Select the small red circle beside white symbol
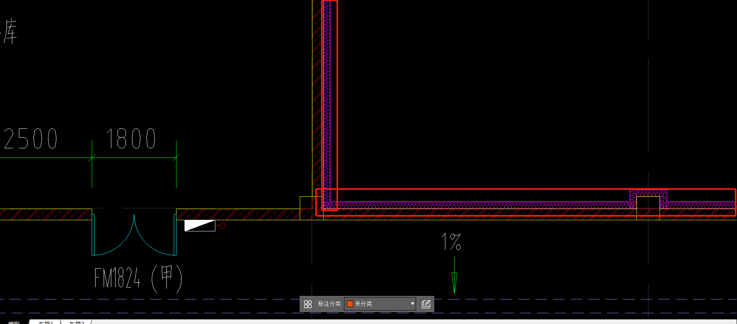The width and height of the screenshot is (737, 324). (223, 226)
